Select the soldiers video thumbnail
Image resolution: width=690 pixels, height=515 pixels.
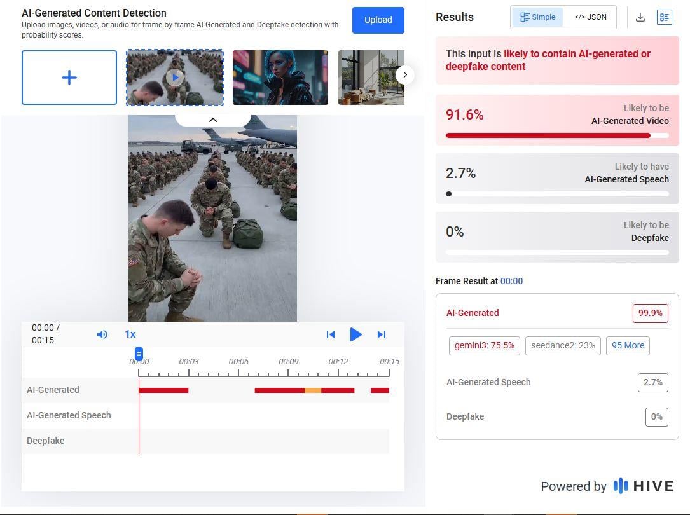pyautogui.click(x=175, y=78)
